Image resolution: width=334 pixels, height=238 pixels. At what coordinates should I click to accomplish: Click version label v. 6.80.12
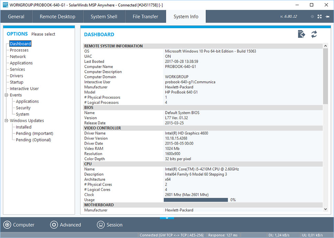point(289,17)
